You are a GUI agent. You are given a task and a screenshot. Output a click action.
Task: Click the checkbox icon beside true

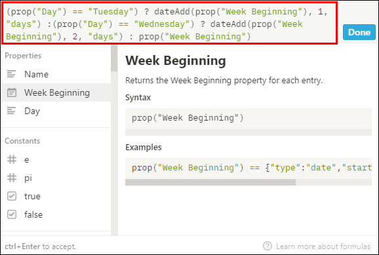pos(12,196)
